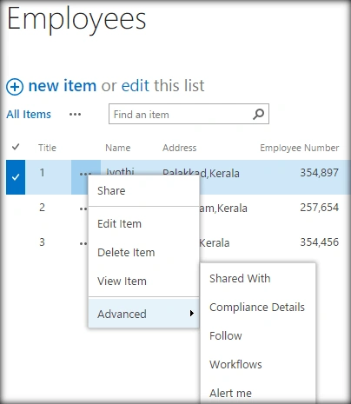The height and width of the screenshot is (404, 351).
Task: Open the All Items view link
Action: tap(29, 115)
